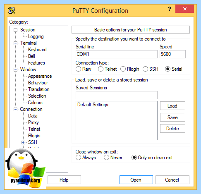The image size is (201, 194).
Task: Open the Translation category
Action: tap(39, 89)
